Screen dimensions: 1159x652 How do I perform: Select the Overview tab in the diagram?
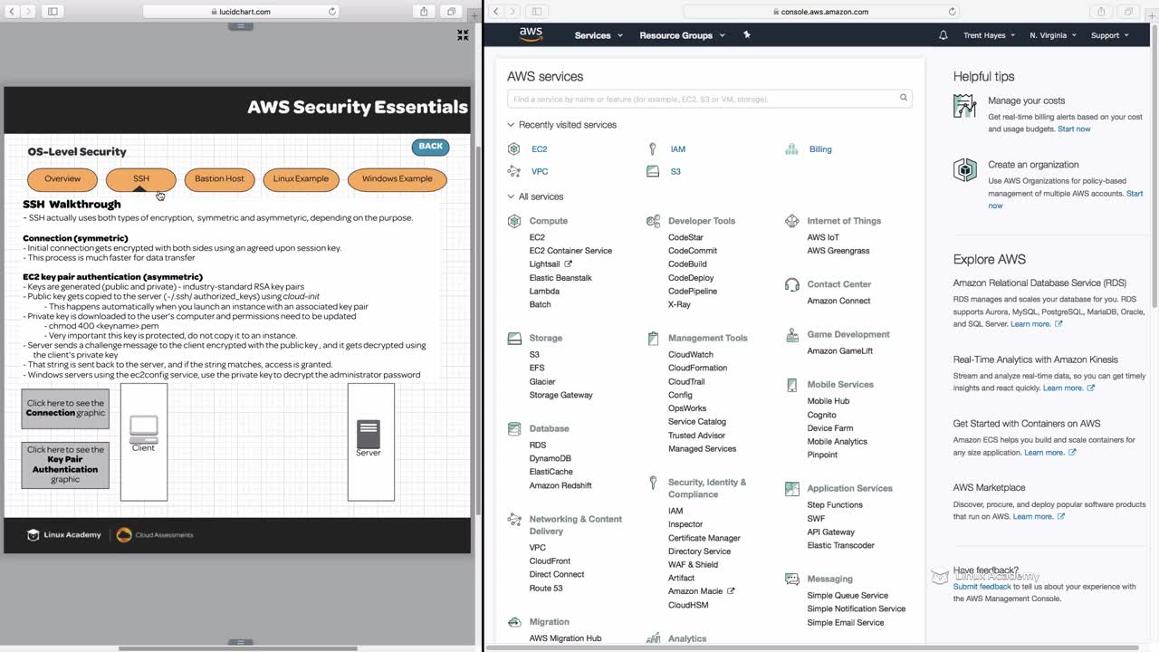(62, 178)
